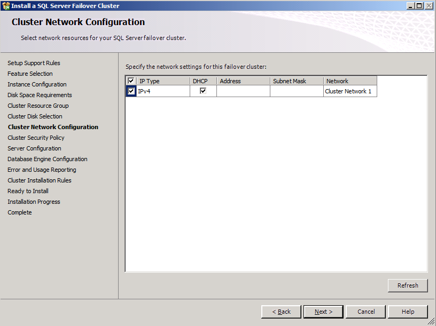This screenshot has height=326, width=436.
Task: Proceed with the Next button
Action: click(323, 312)
